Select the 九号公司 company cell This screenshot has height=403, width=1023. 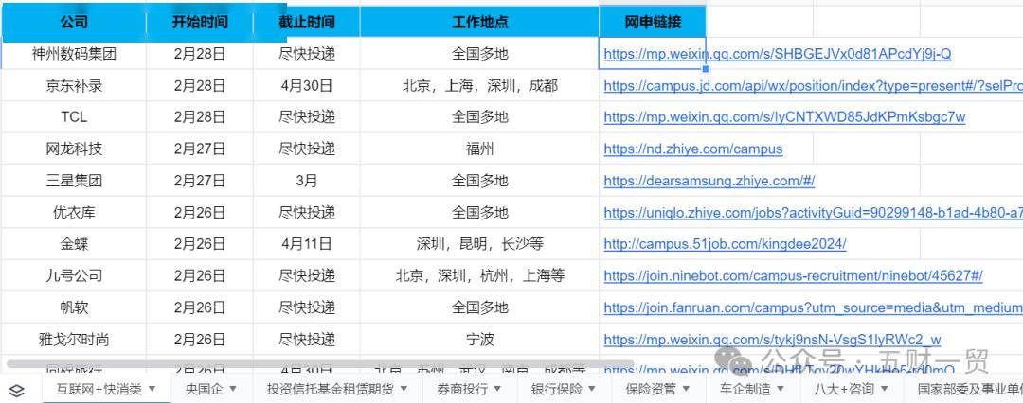tap(74, 276)
